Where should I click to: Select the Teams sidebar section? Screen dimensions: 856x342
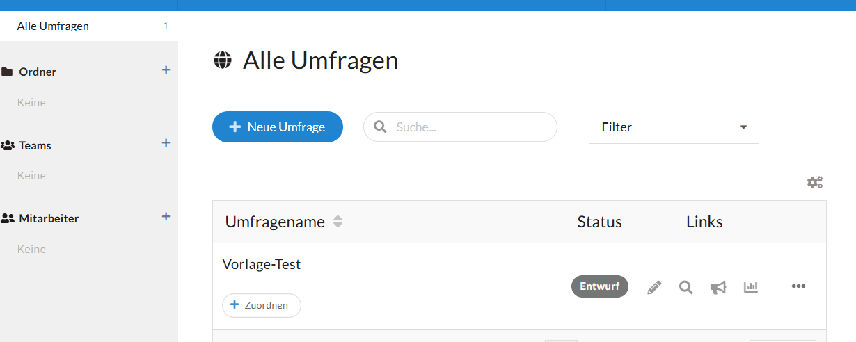coord(35,145)
